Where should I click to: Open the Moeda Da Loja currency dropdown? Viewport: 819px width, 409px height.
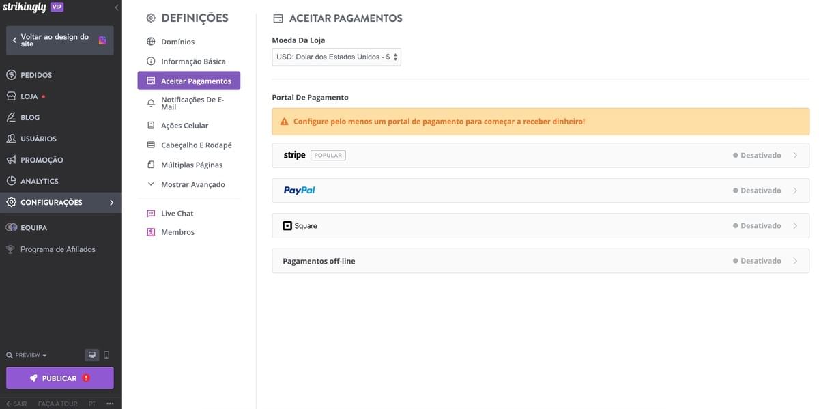click(336, 57)
